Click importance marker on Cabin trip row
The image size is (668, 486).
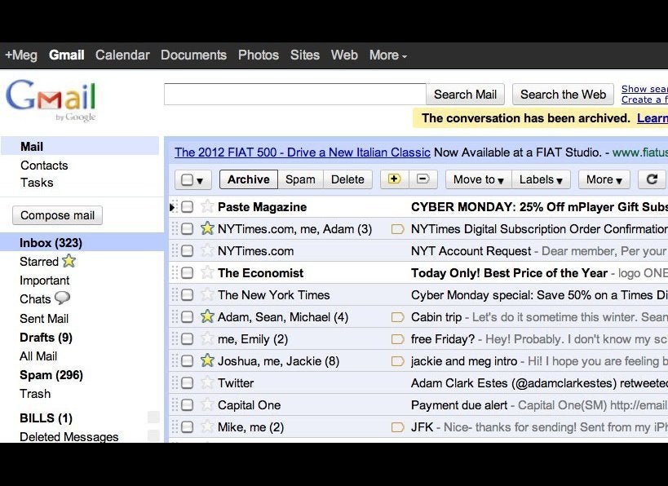pos(397,317)
